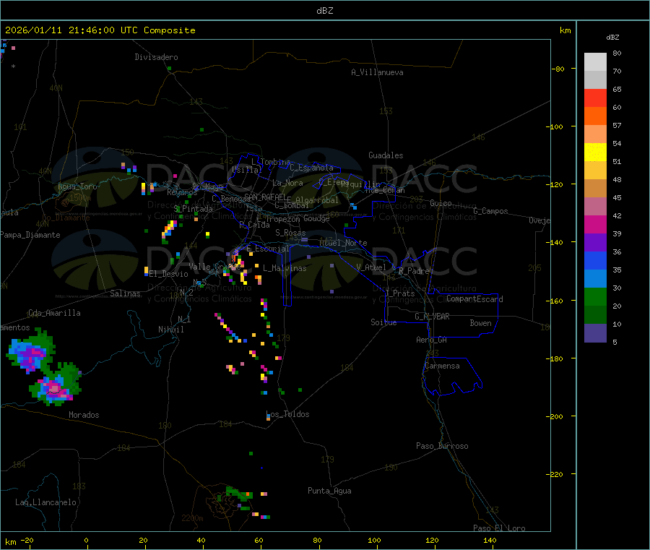Click the SAN_RAFAEL city label
This screenshot has width=650, height=550.
point(265,197)
